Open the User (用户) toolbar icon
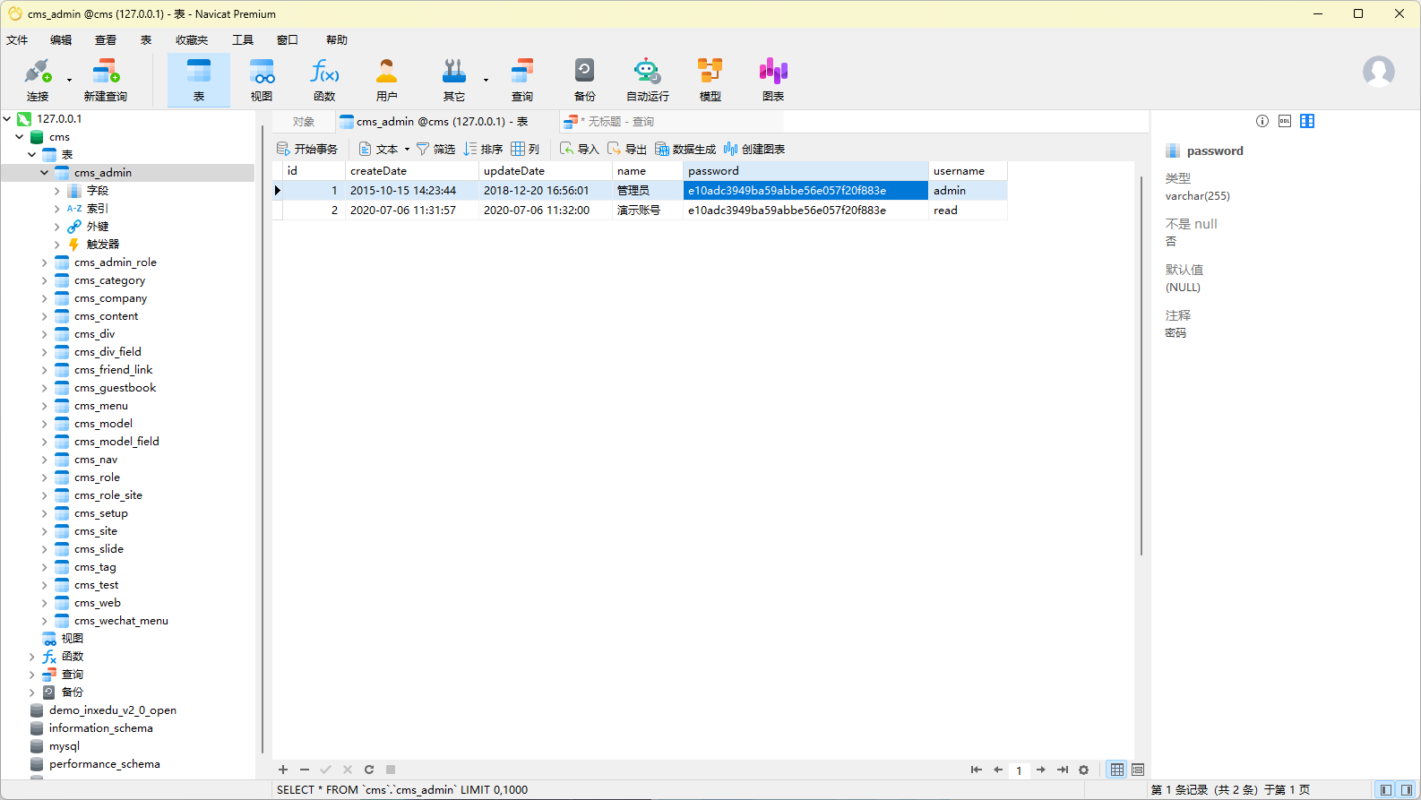Screen dimensions: 1421x800 (x=387, y=80)
